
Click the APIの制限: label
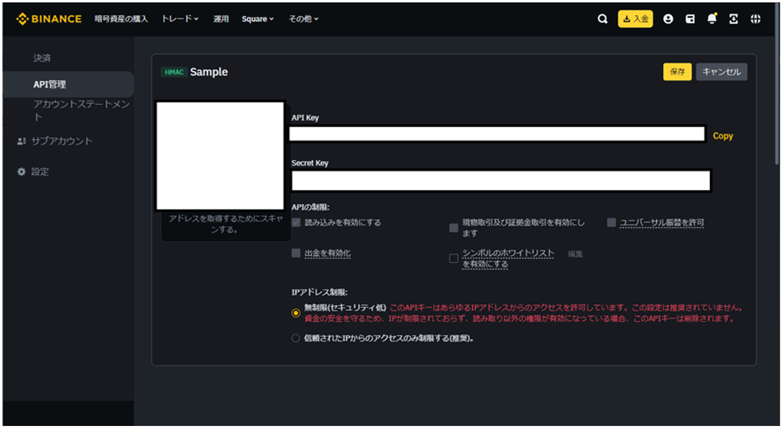click(x=311, y=207)
